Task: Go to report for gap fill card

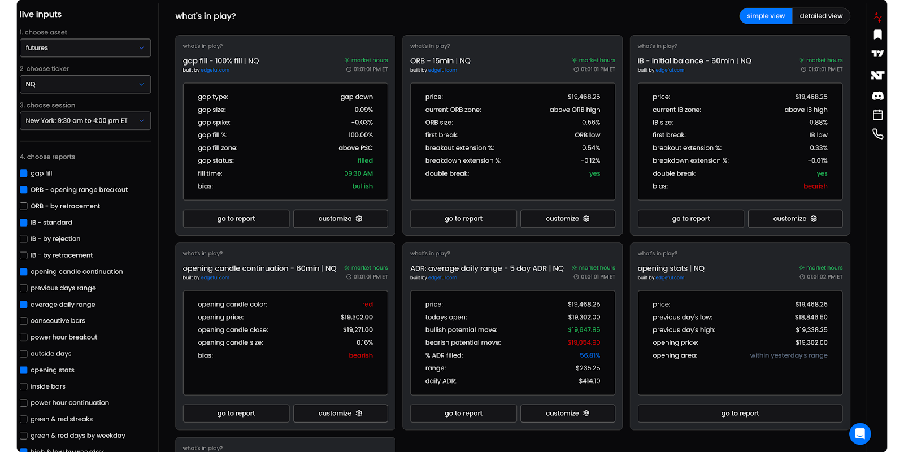Action: (236, 219)
